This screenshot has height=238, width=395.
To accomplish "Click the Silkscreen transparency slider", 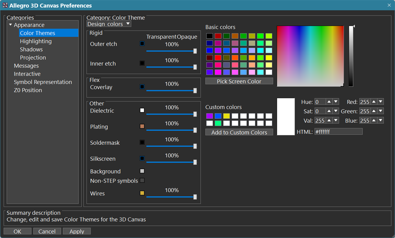I will click(172, 162).
